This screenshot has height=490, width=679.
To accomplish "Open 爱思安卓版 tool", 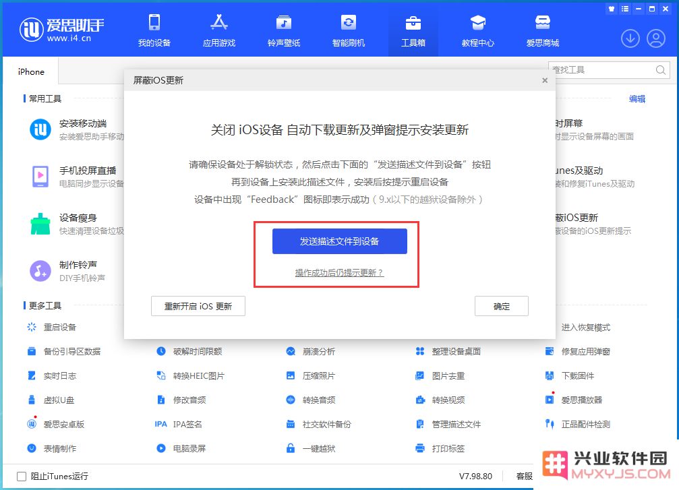I will click(55, 424).
